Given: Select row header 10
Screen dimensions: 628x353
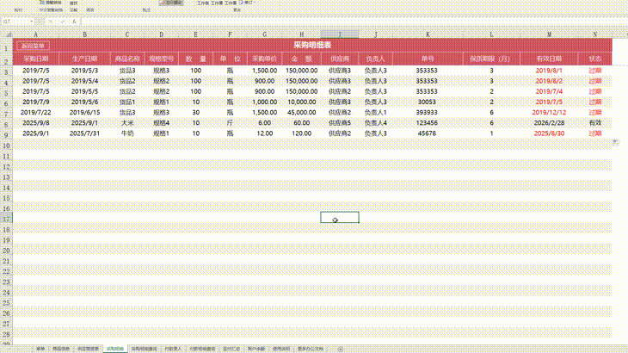Looking at the screenshot, I should 6,146.
